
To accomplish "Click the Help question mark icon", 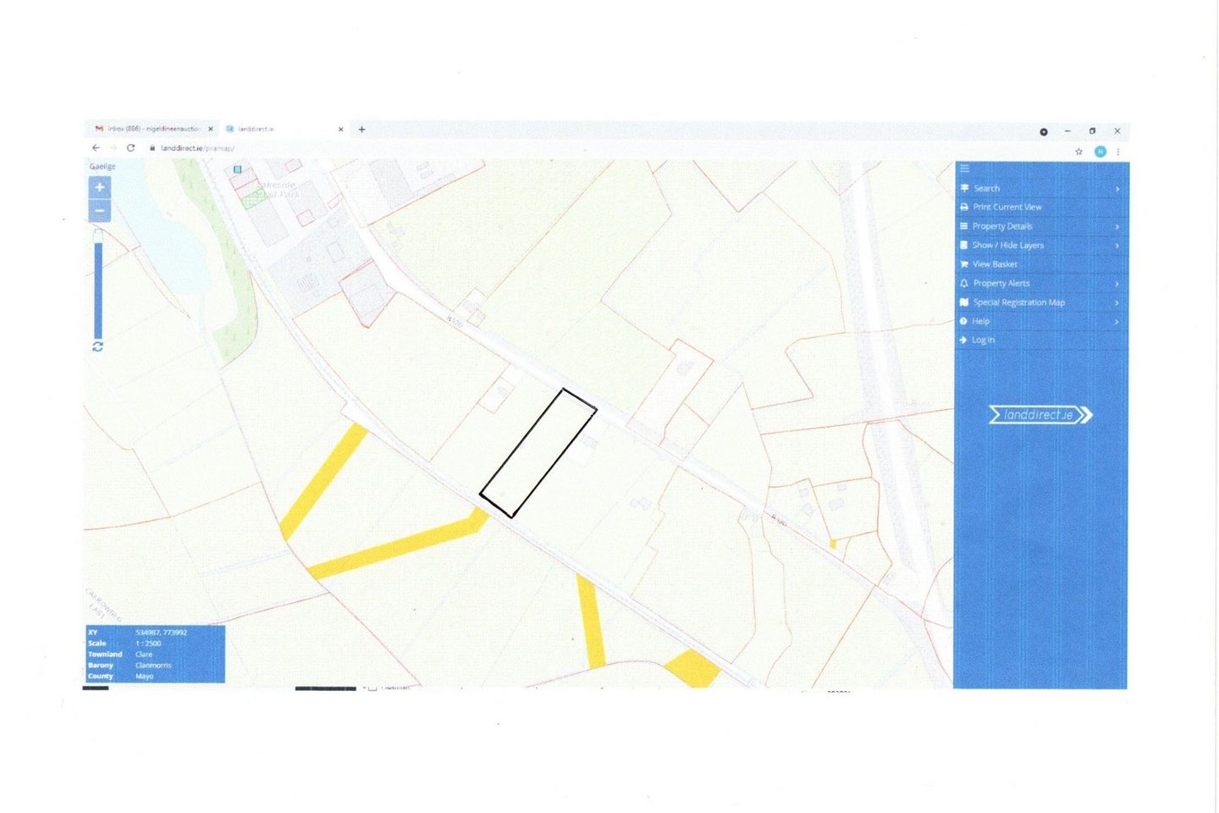I will point(963,321).
